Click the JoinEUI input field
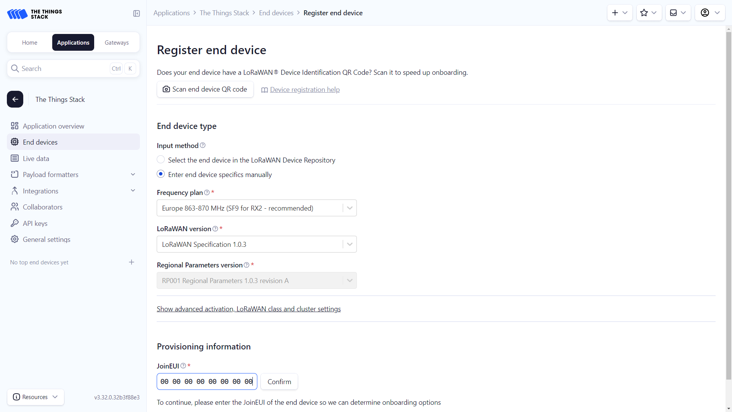The width and height of the screenshot is (732, 412). point(207,381)
